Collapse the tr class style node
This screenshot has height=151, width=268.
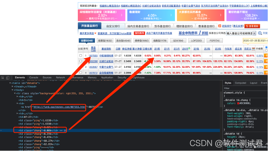(x=15, y=93)
